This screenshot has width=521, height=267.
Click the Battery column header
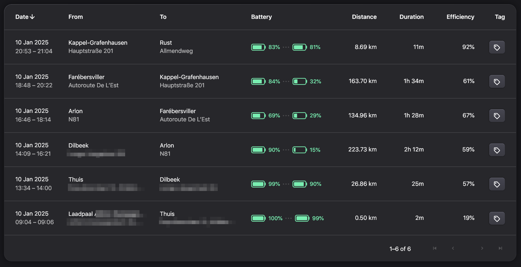[261, 17]
